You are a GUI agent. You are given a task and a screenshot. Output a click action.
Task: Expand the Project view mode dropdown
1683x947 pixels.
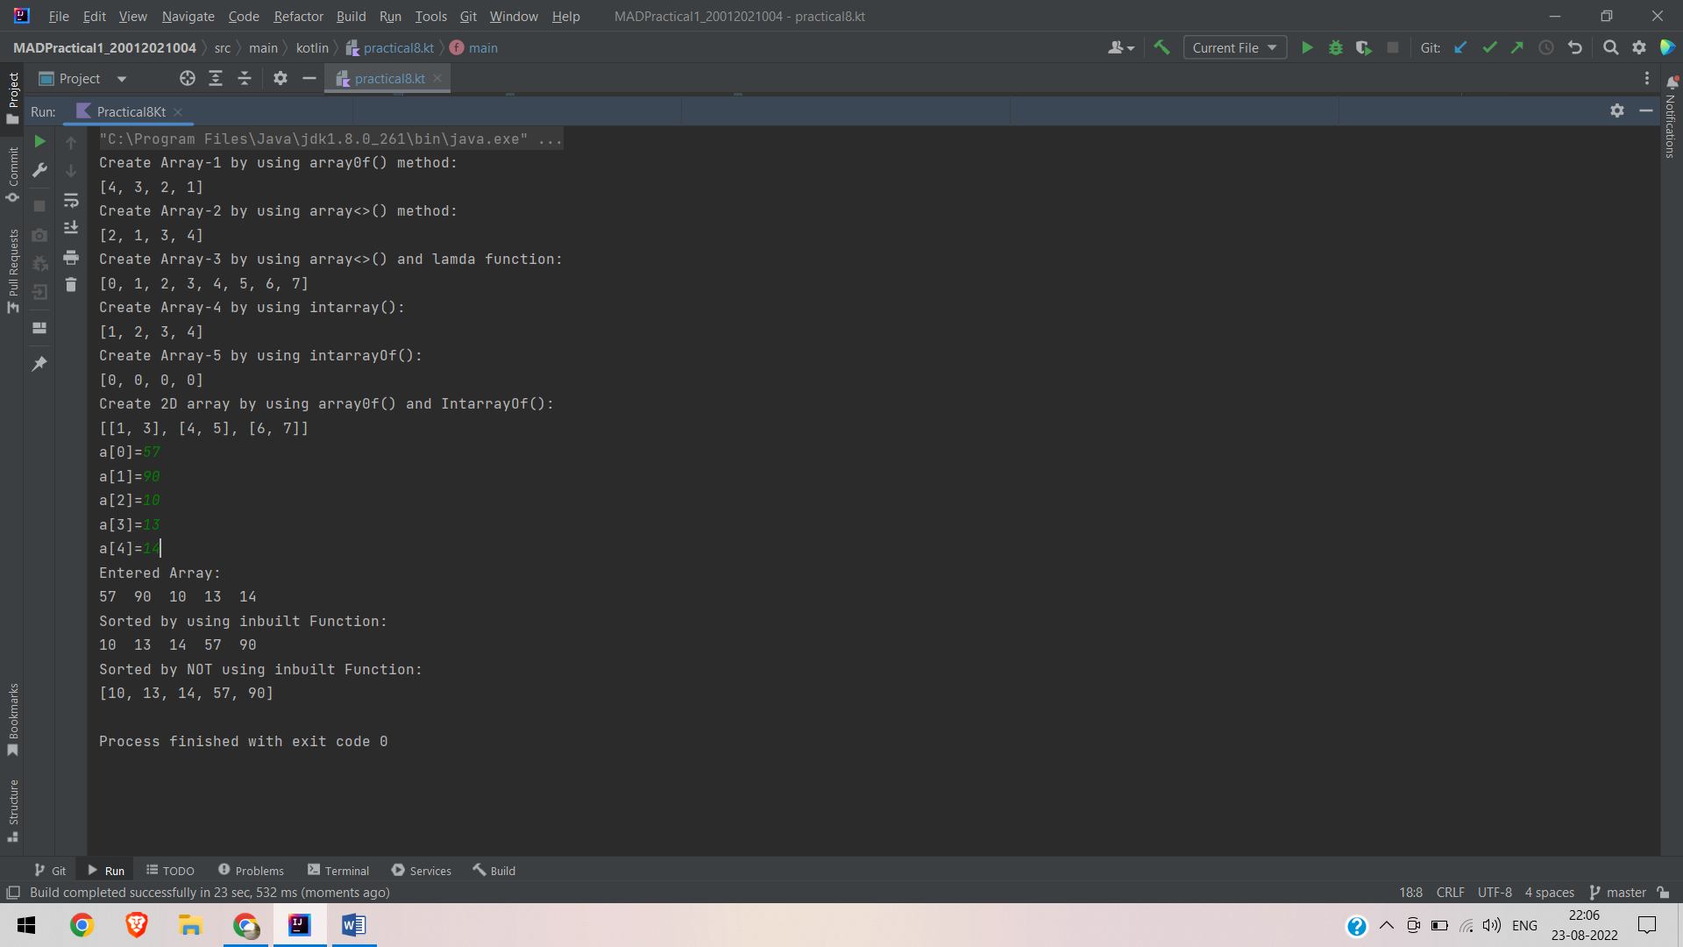pos(120,78)
